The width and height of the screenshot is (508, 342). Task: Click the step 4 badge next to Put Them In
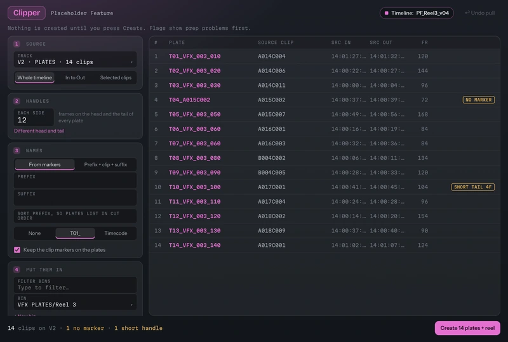pos(17,270)
